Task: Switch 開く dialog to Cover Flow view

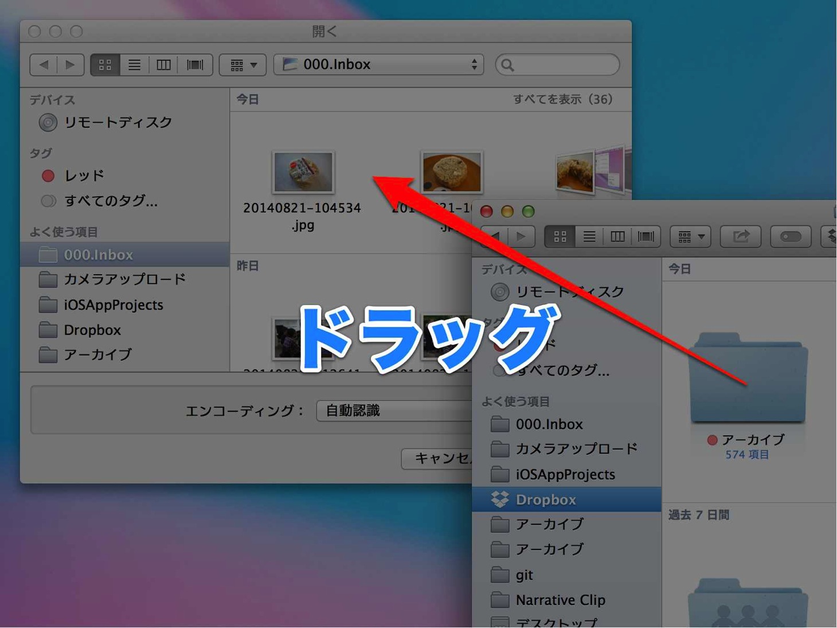Action: pos(195,65)
